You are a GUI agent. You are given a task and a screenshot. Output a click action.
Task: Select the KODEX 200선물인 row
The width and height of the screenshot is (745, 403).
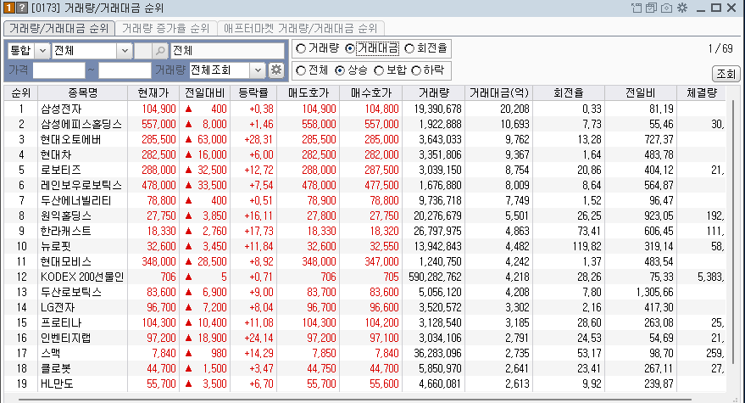pyautogui.click(x=365, y=277)
